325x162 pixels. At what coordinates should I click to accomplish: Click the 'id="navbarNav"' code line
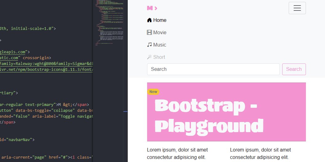pyautogui.click(x=17, y=140)
